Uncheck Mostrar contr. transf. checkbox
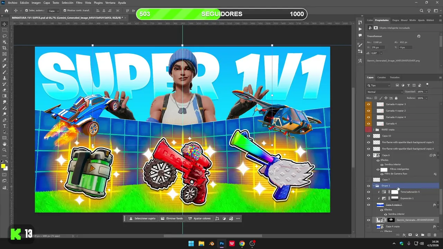The width and height of the screenshot is (443, 249). pos(65,10)
